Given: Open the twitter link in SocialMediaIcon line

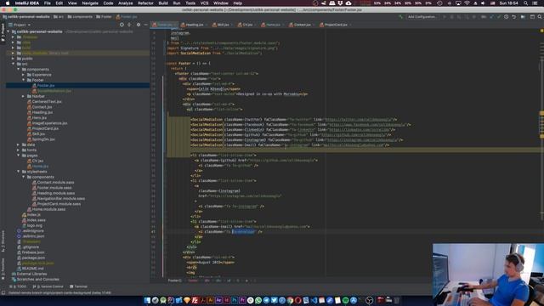Looking at the screenshot, I should pos(358,119).
